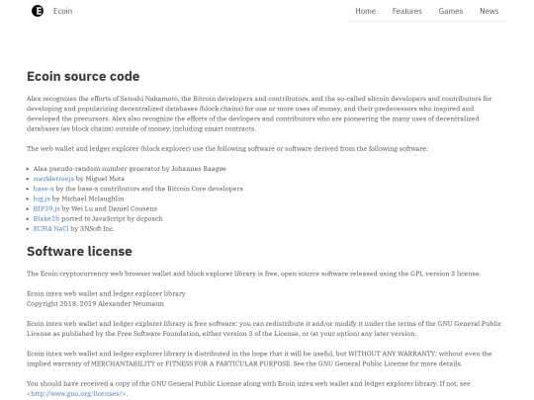The width and height of the screenshot is (534, 400).
Task: Click the 'Alea pseudo-random number generator' list item
Action: 130,168
